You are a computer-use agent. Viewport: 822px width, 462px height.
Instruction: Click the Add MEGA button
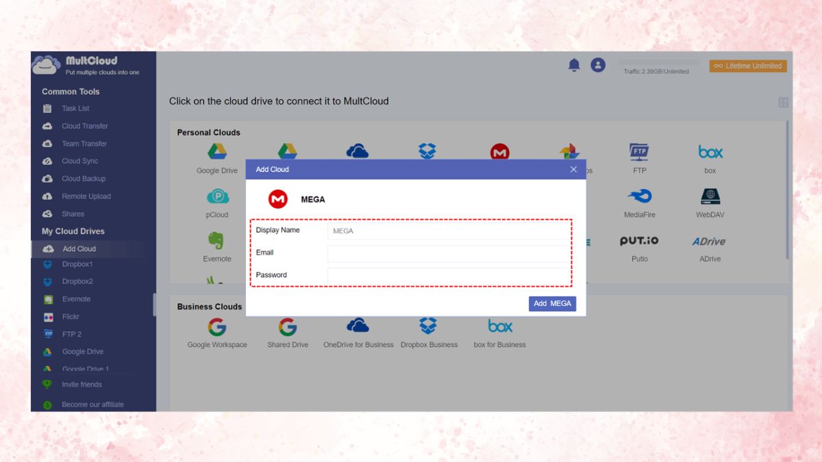pyautogui.click(x=552, y=303)
